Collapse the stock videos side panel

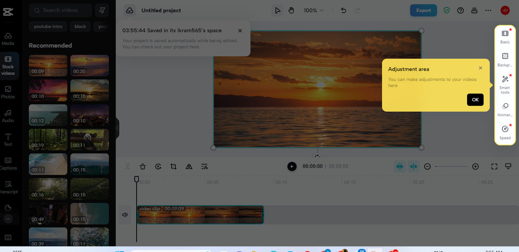pyautogui.click(x=117, y=128)
